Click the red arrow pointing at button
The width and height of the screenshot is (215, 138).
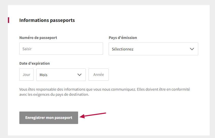coord(93,115)
